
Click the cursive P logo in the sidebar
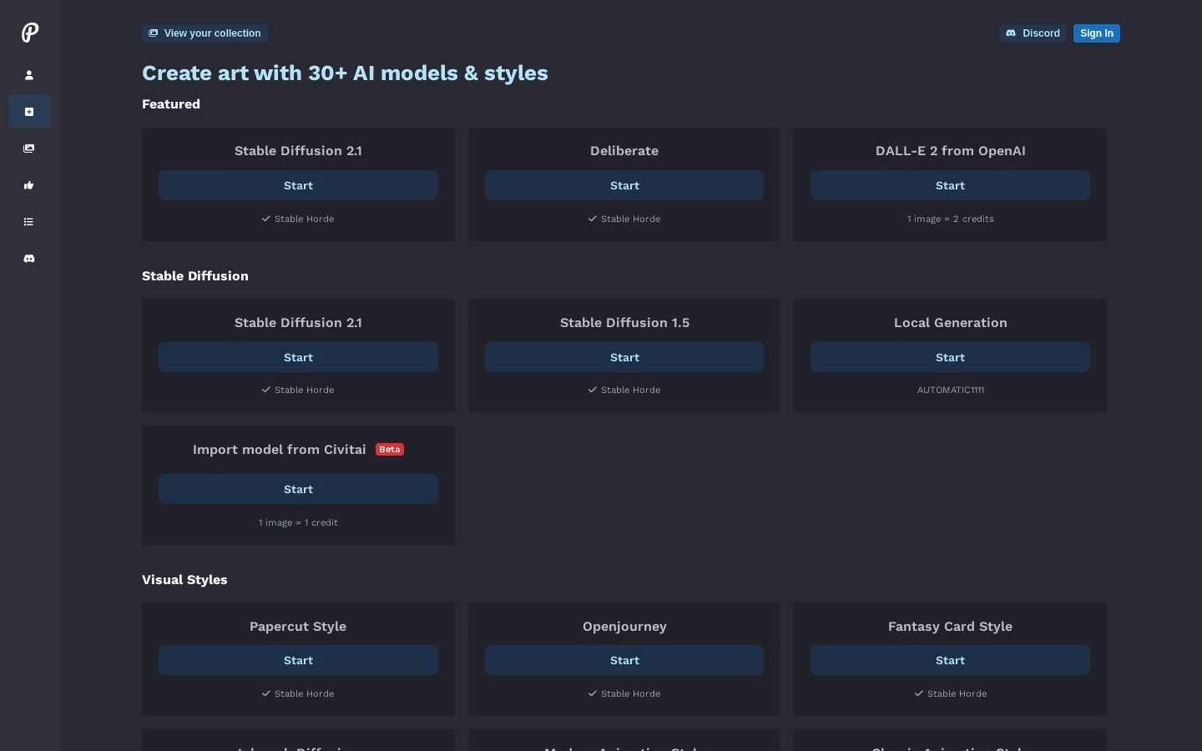point(29,33)
